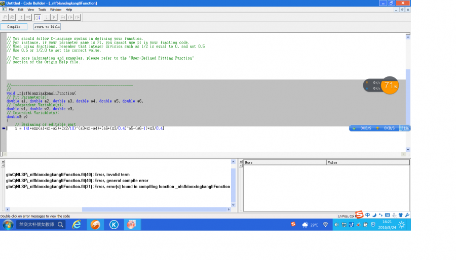This screenshot has height=260, width=456.
Task: Click the sun brightness icon in tray
Action: point(402,225)
